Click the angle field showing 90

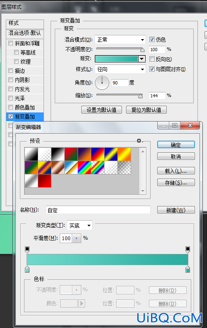point(119,83)
